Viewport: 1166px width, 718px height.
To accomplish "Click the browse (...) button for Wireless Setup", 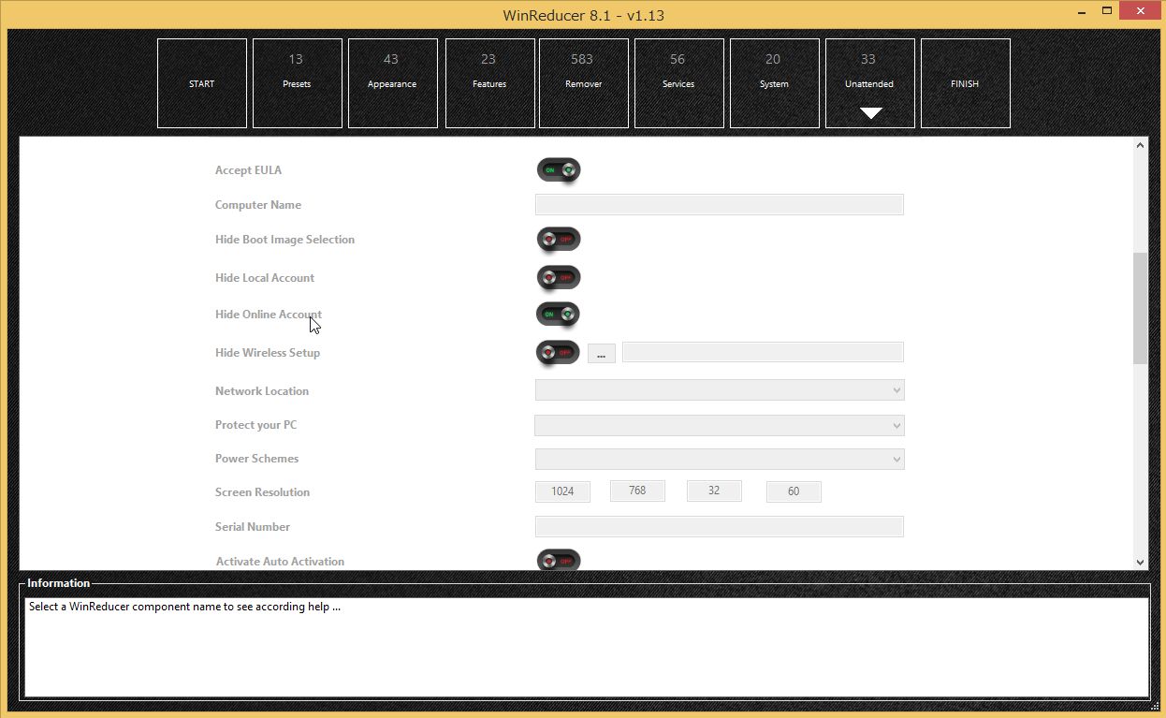I will [602, 354].
